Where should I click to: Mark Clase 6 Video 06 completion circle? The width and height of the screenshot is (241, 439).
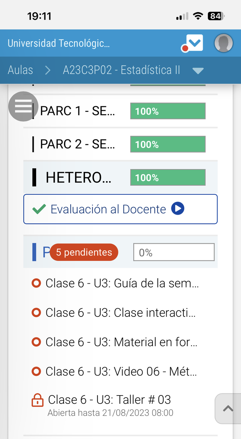36,372
